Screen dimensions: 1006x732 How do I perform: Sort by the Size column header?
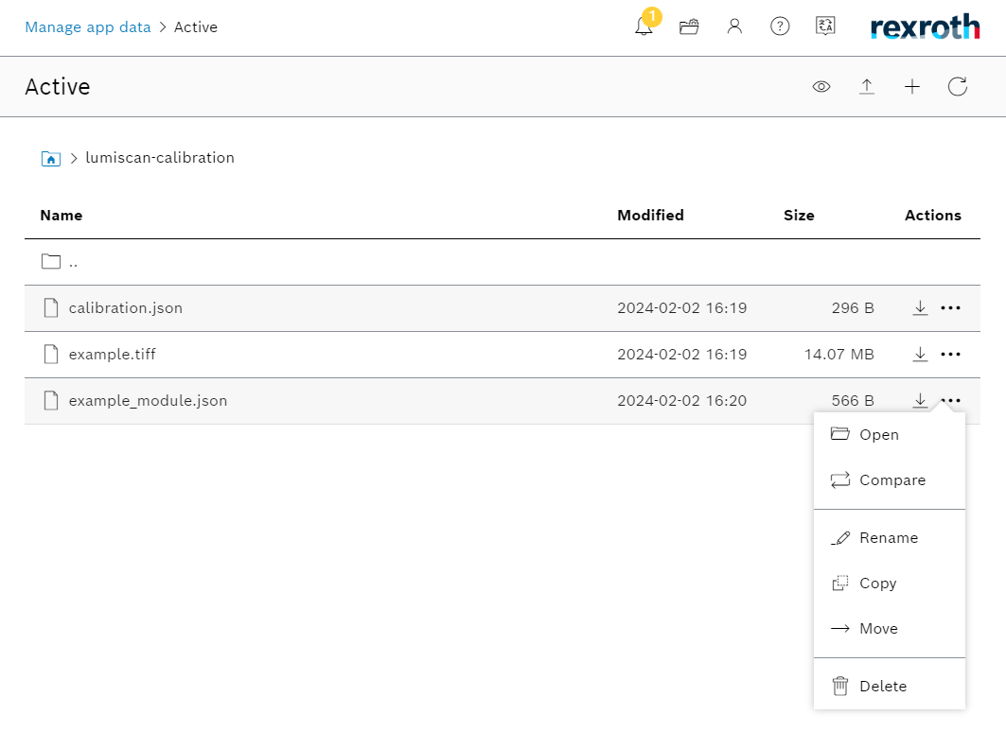click(799, 216)
